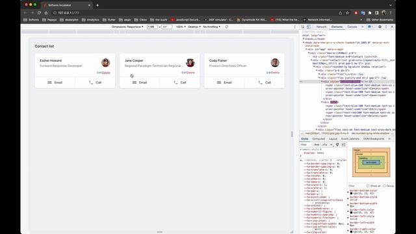Screen dimensions: 416x234
Task: Click the Styles filter input field
Action: tap(305, 144)
